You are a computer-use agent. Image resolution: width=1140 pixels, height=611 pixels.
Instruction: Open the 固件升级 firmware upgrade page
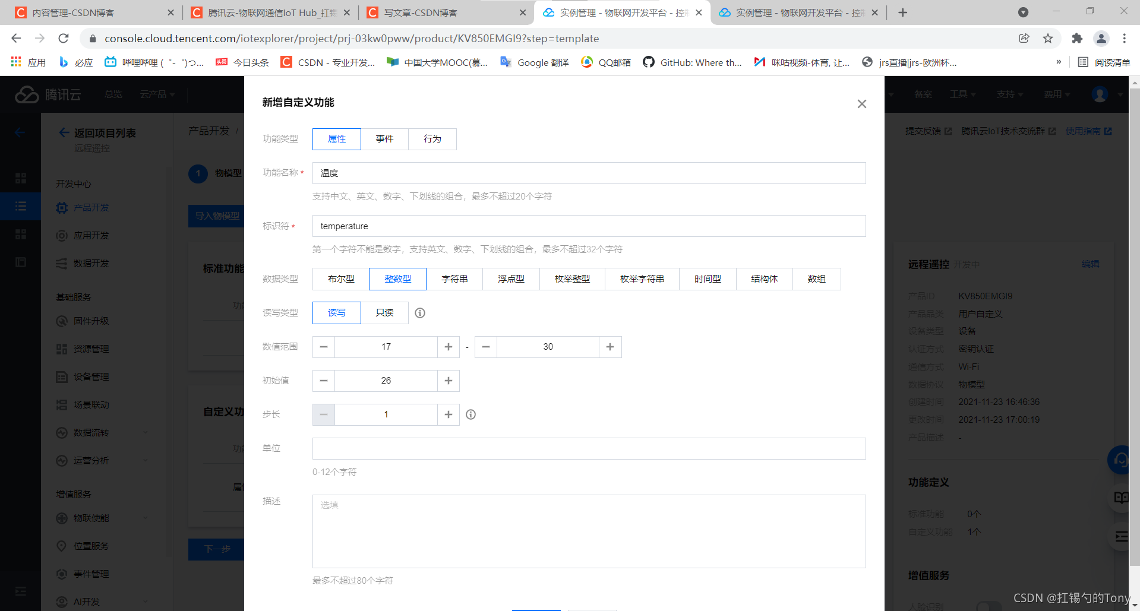(90, 321)
